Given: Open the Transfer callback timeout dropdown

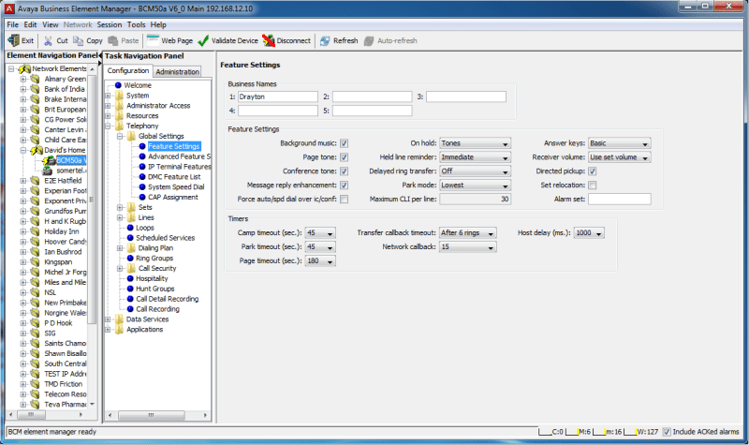Looking at the screenshot, I should (x=468, y=232).
